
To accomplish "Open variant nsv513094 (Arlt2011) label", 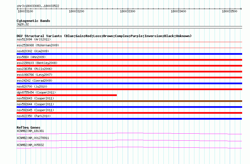I will (34, 39).
